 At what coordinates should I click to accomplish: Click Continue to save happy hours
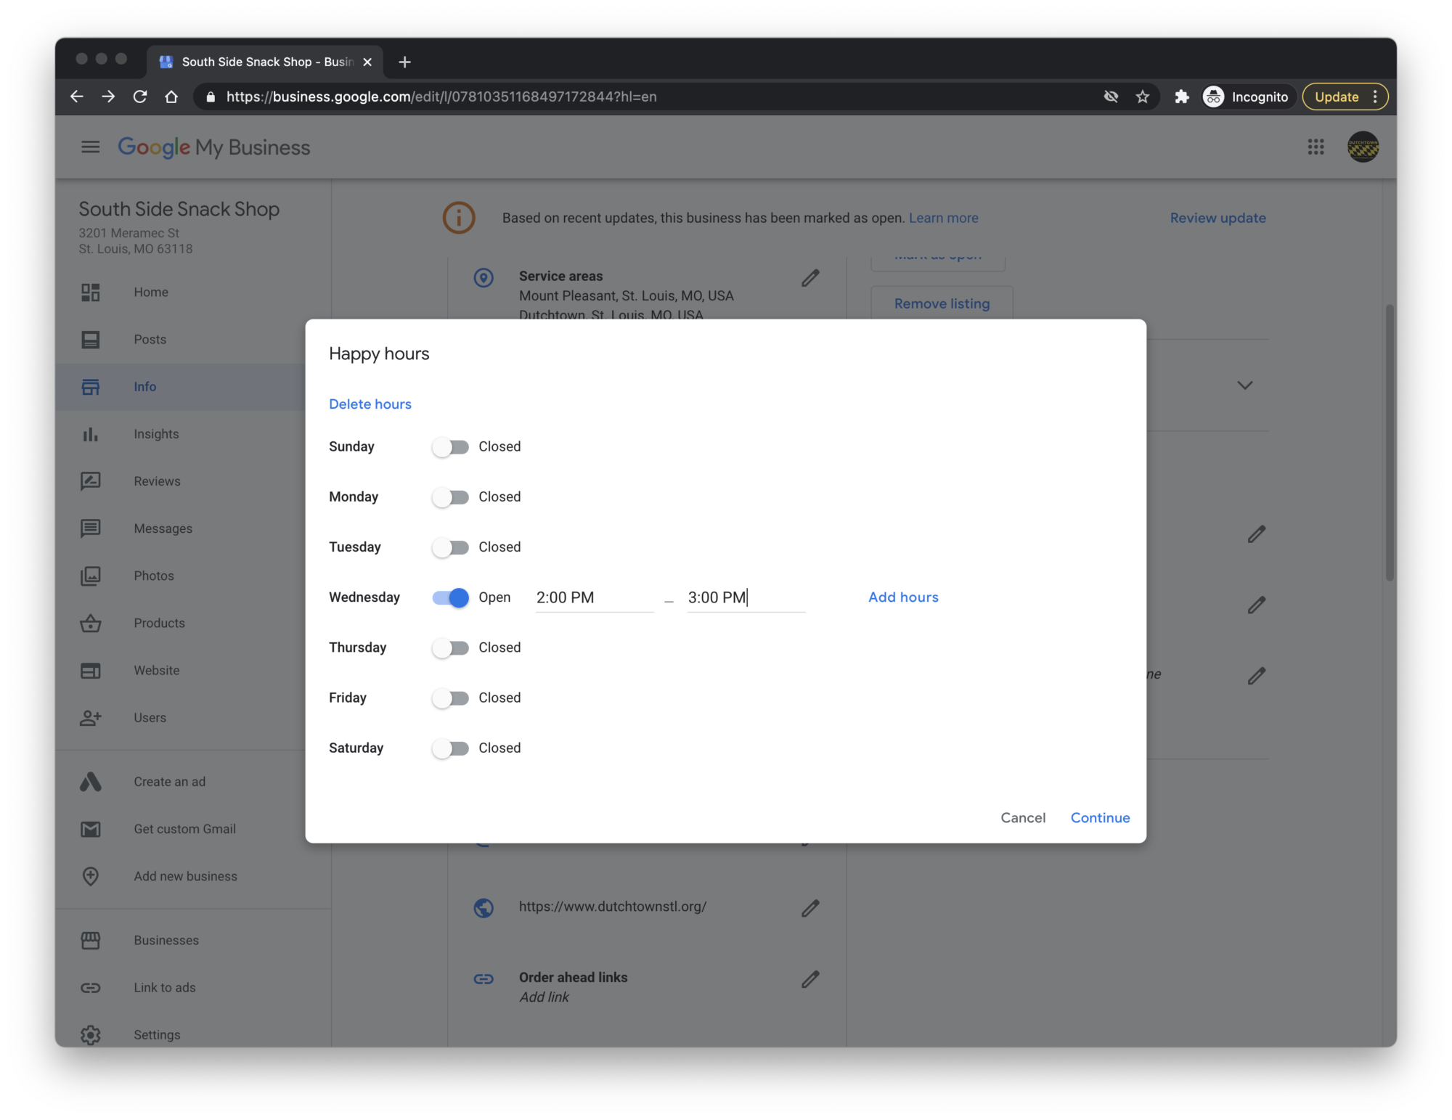click(x=1100, y=817)
